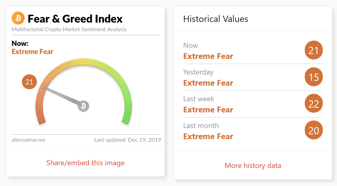
Task: Expand the Fear & Greed Index header
Action: [75, 19]
